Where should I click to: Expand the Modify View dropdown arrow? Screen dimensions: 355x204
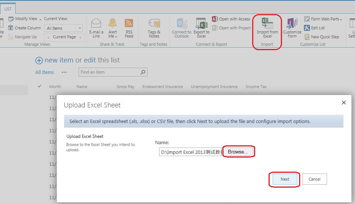[x=40, y=20]
